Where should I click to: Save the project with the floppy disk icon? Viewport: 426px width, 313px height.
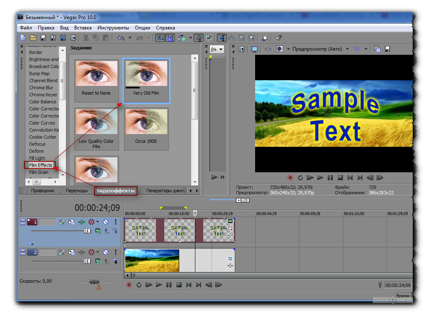pos(43,38)
